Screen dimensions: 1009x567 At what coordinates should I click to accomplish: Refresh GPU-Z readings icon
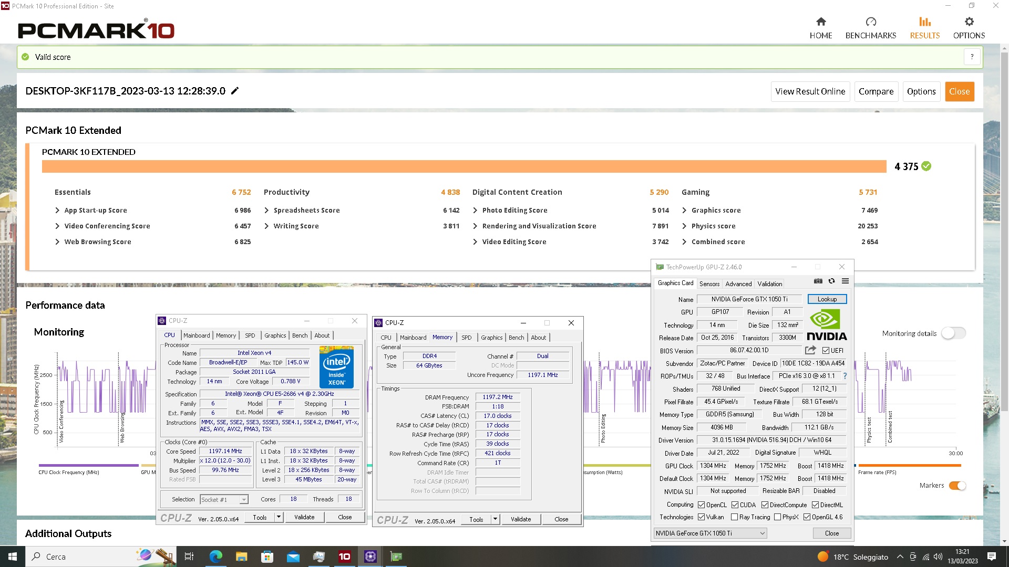[x=831, y=281]
